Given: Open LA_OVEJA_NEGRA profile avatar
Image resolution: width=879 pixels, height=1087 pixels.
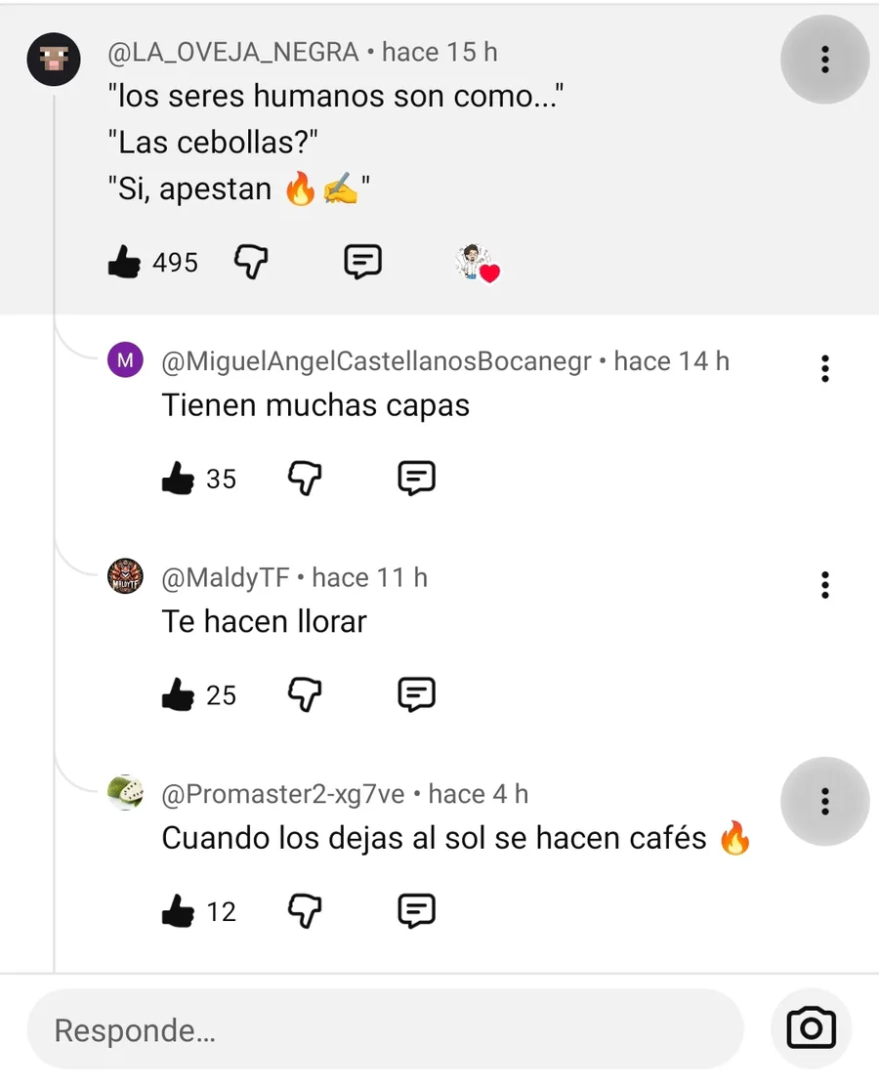Looking at the screenshot, I should tap(54, 60).
